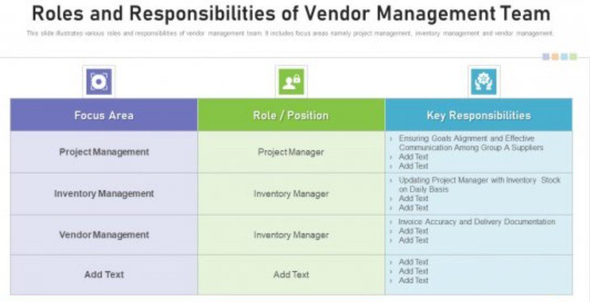
Task: Click the Key Responsibilities column header
Action: 479,115
